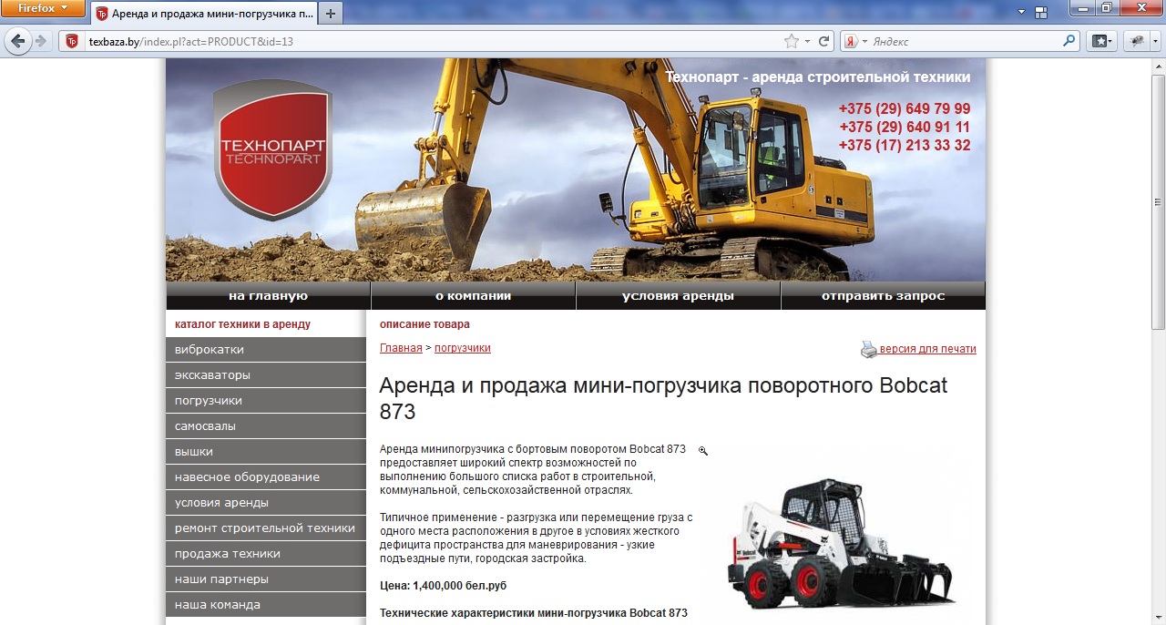The width and height of the screenshot is (1166, 625).
Task: Click the zoom magnifier icon above Bobcat photo
Action: [x=703, y=450]
